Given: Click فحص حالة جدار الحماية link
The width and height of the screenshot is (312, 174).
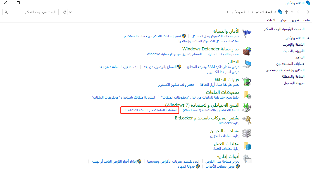Looking at the screenshot, I should (x=223, y=54).
